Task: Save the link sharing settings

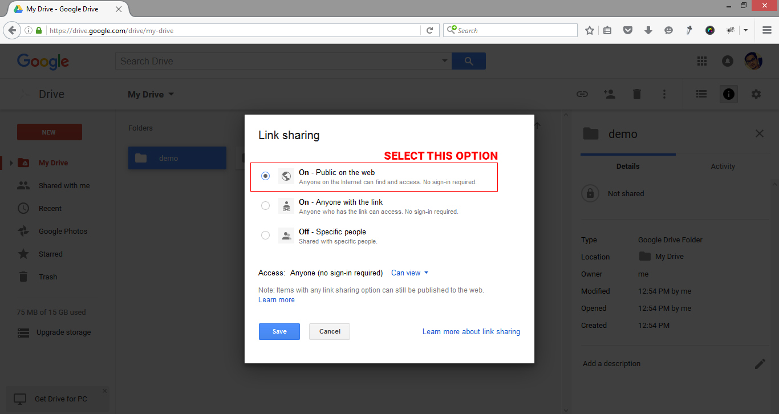Action: pyautogui.click(x=279, y=331)
